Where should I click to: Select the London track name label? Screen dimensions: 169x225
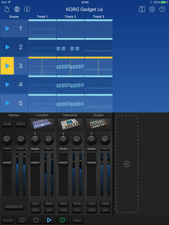42,115
